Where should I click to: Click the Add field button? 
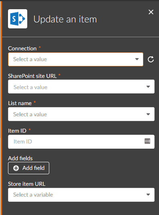tap(28, 168)
